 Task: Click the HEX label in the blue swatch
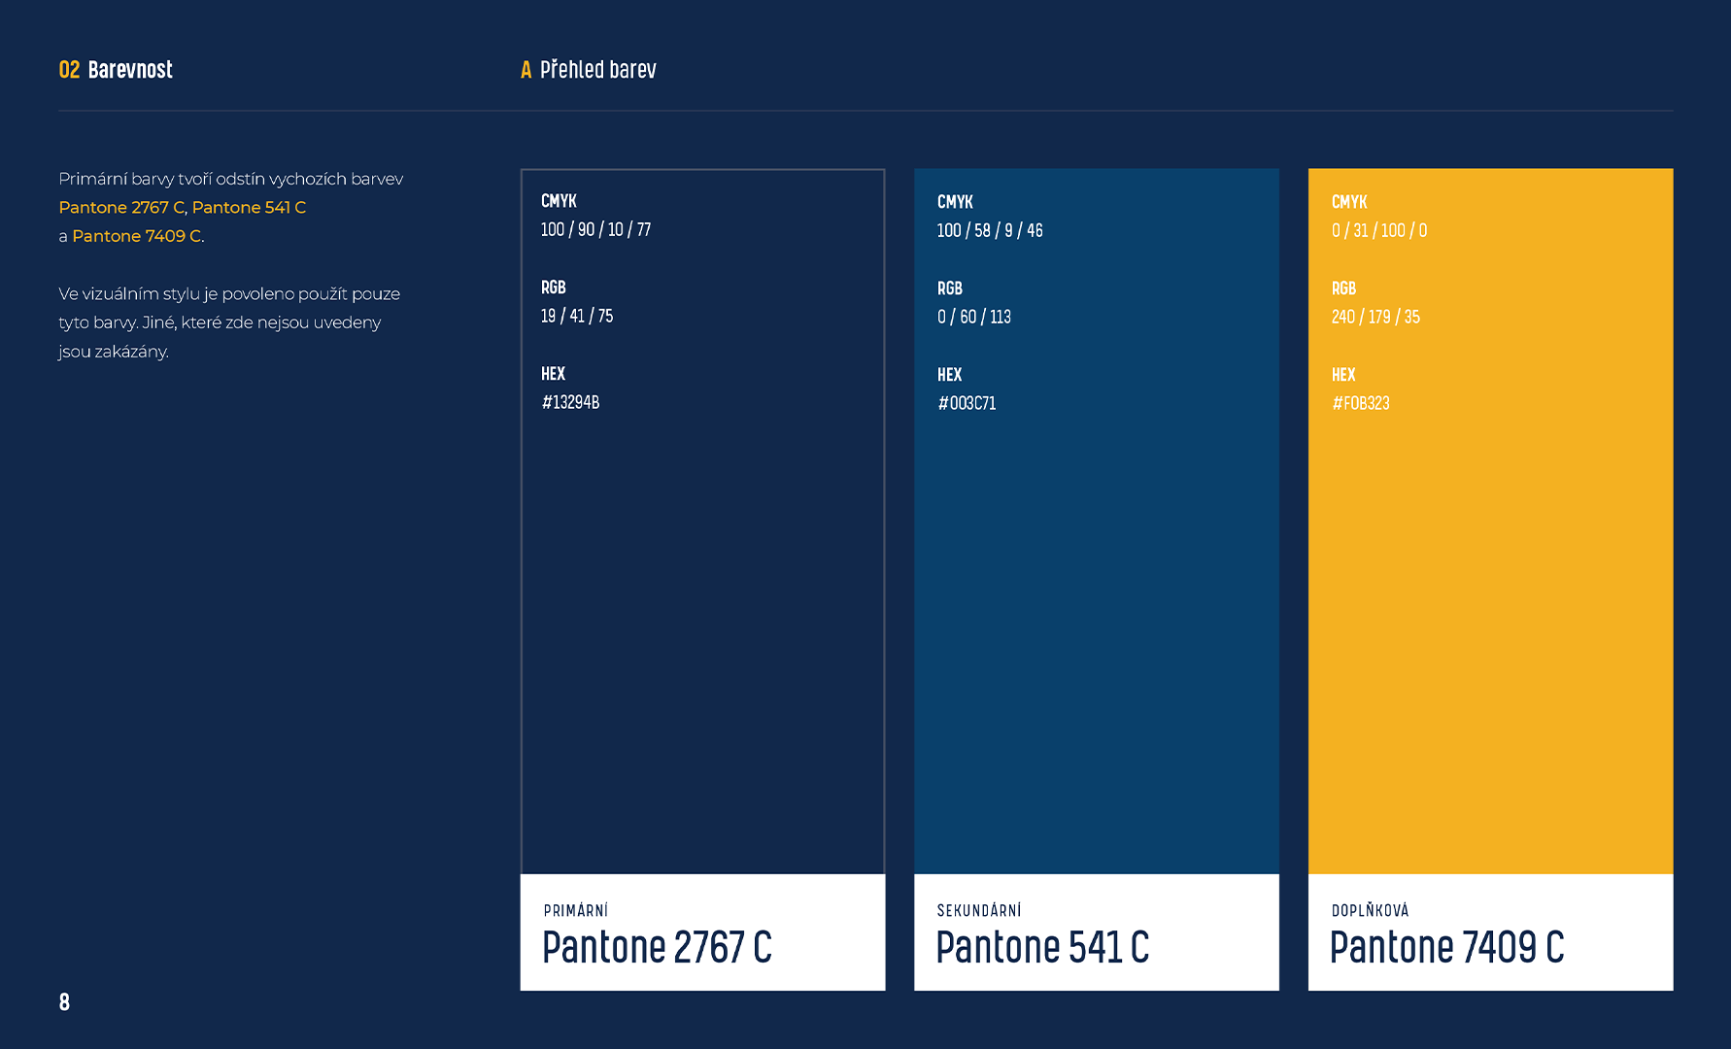949,375
